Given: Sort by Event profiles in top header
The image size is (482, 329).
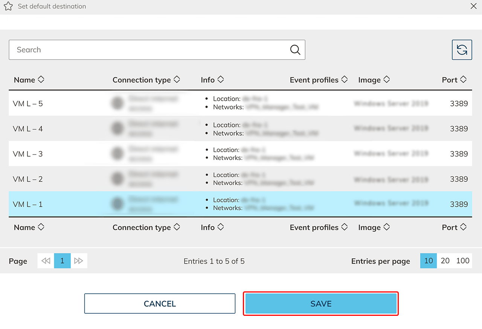Looking at the screenshot, I should click(344, 80).
